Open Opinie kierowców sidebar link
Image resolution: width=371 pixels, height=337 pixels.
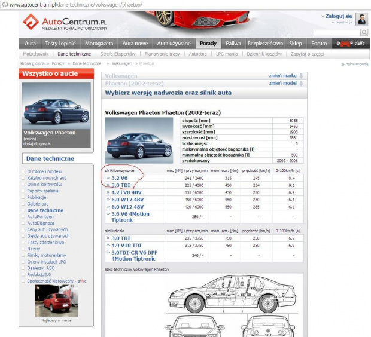(44, 184)
